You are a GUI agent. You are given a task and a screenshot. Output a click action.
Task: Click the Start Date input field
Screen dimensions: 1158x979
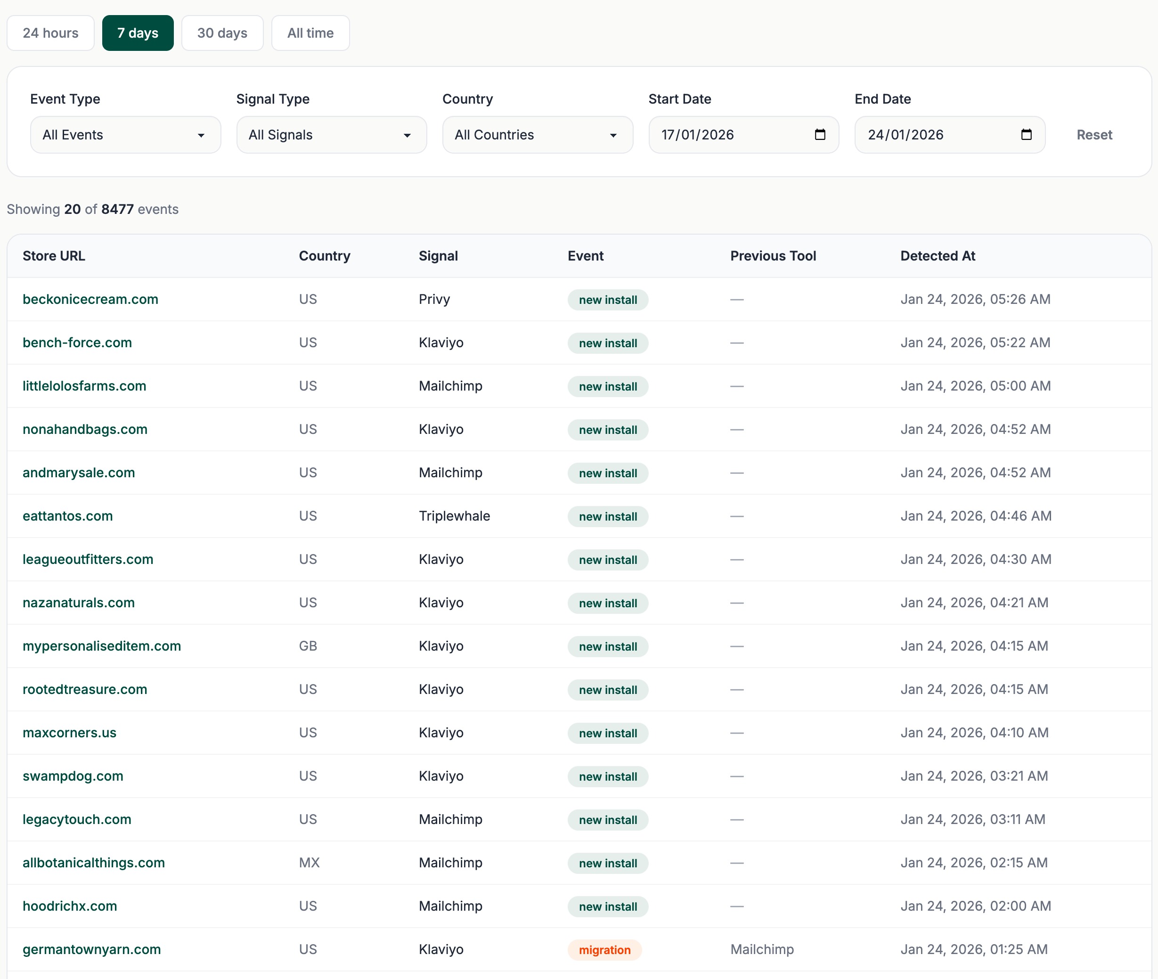(x=721, y=134)
